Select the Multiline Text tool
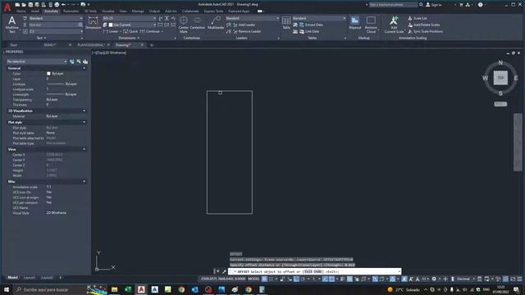The width and height of the screenshot is (525, 295). 12,24
